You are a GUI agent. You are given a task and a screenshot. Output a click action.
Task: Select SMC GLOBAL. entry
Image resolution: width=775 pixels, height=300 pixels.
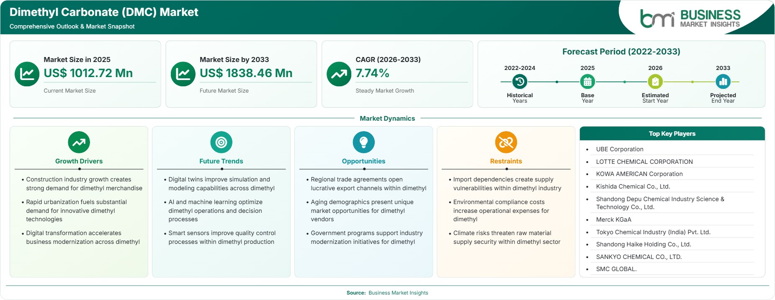pyautogui.click(x=616, y=269)
